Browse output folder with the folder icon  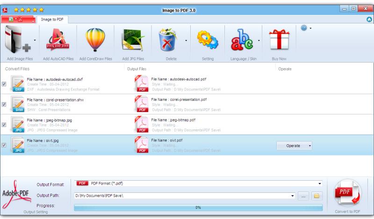click(316, 196)
